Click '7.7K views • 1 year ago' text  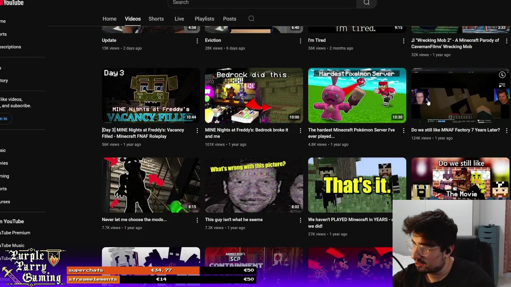(122, 228)
